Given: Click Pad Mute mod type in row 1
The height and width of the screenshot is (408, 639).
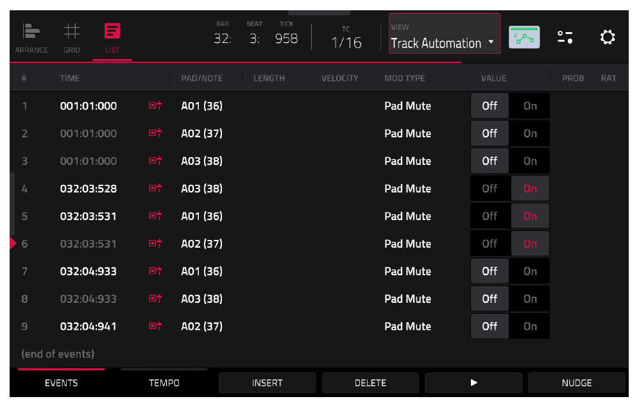Looking at the screenshot, I should click(407, 106).
